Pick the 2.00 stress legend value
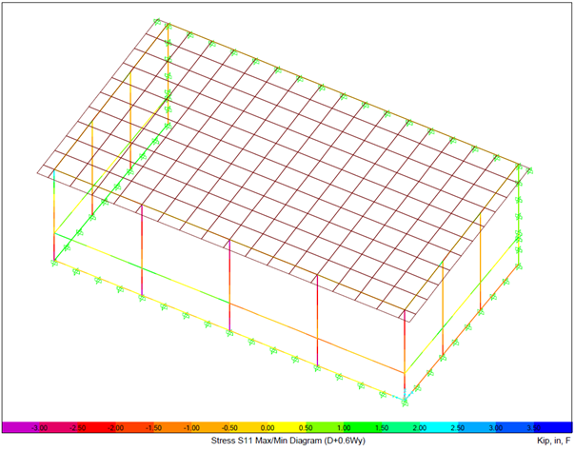The width and height of the screenshot is (575, 452). pyautogui.click(x=420, y=428)
